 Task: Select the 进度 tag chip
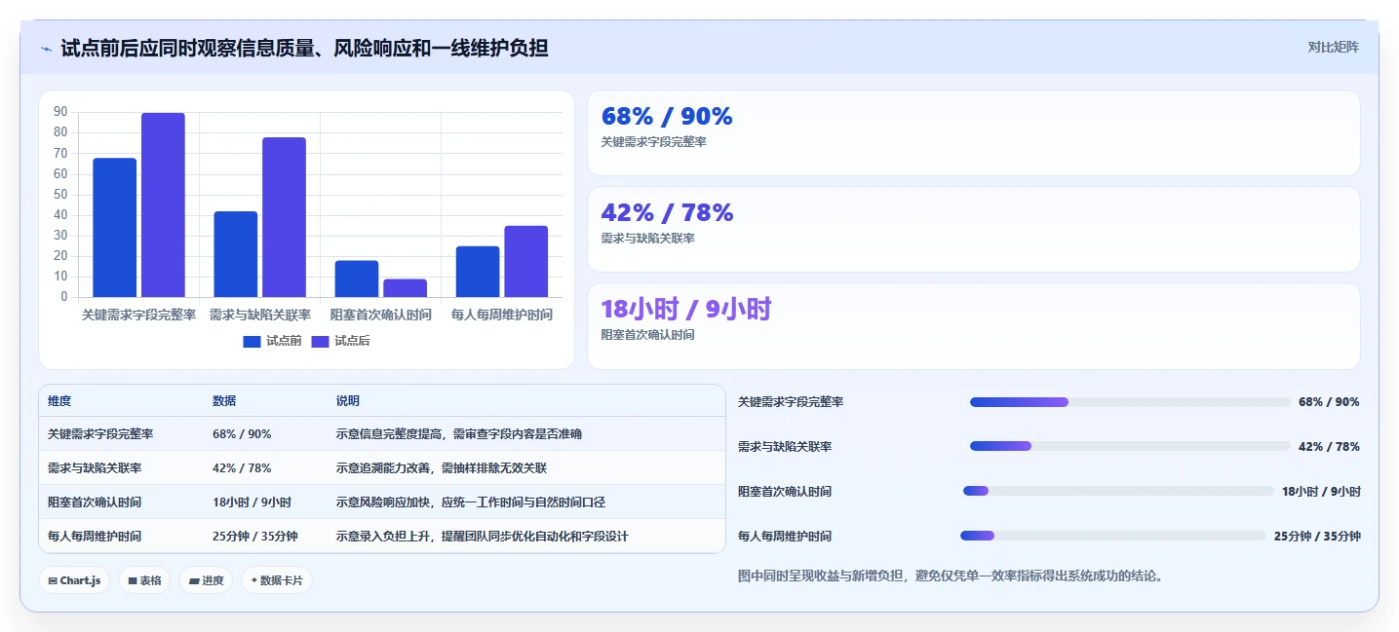pyautogui.click(x=206, y=580)
